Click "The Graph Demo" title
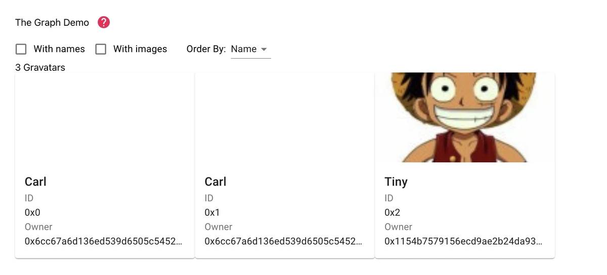 click(x=52, y=23)
